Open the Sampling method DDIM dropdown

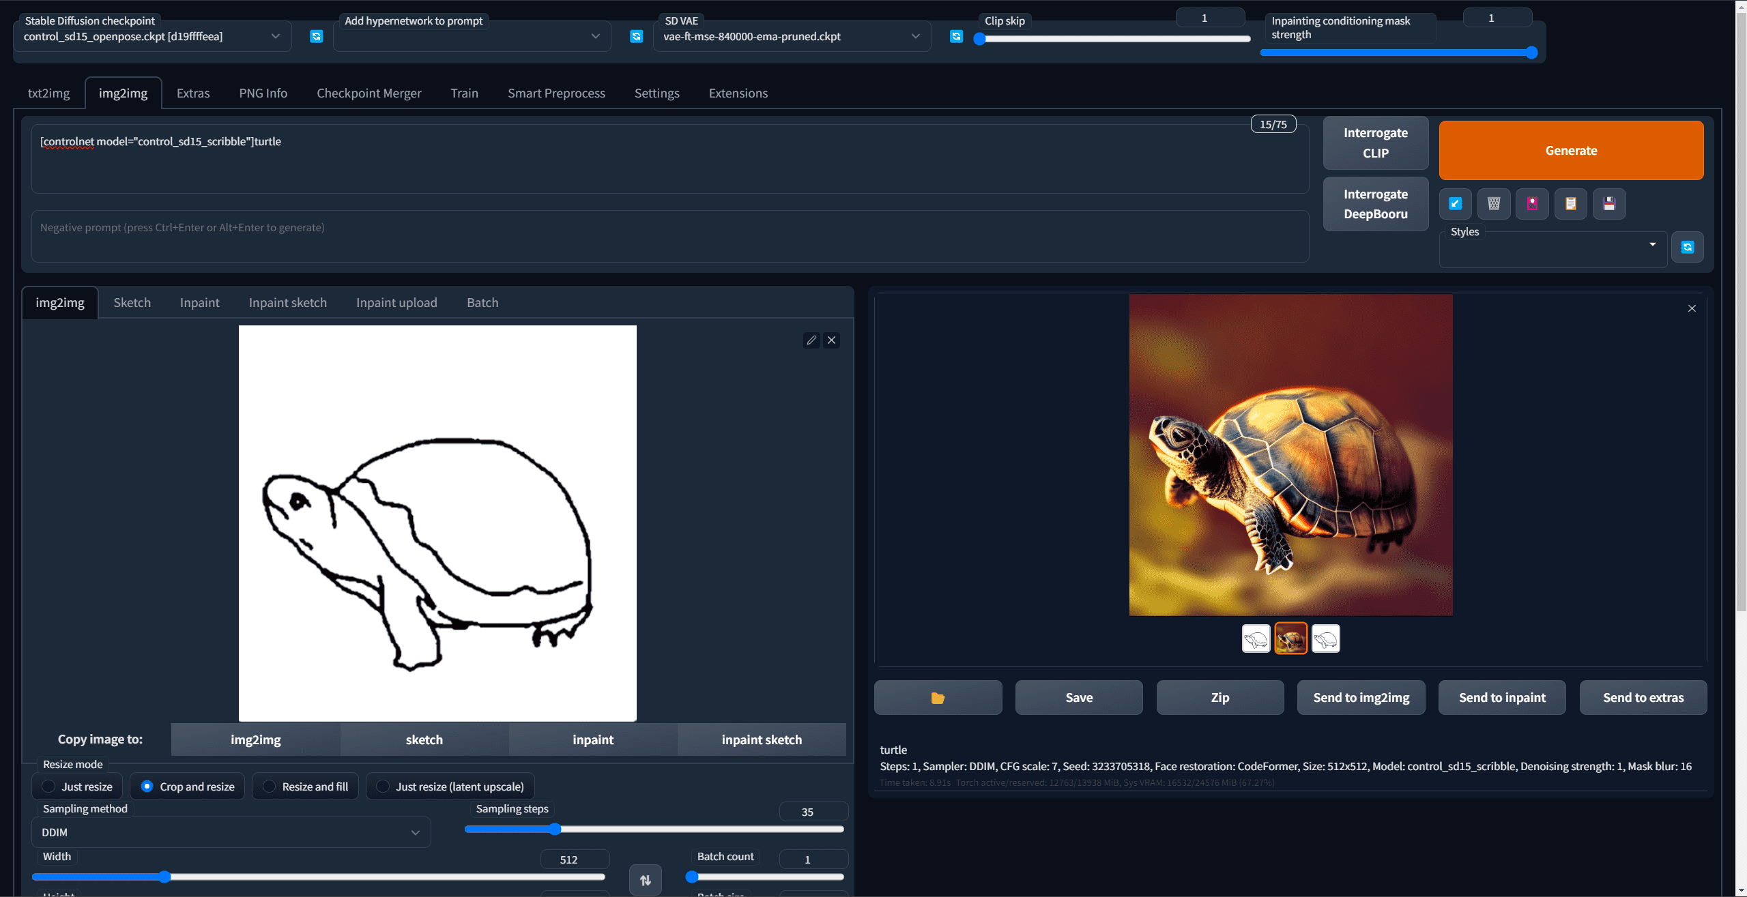pos(231,833)
